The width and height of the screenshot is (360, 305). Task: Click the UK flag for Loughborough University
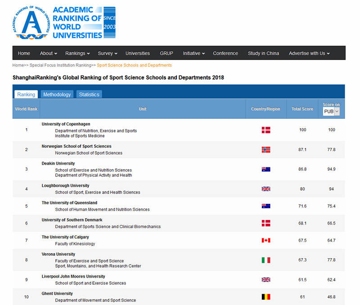tap(266, 189)
